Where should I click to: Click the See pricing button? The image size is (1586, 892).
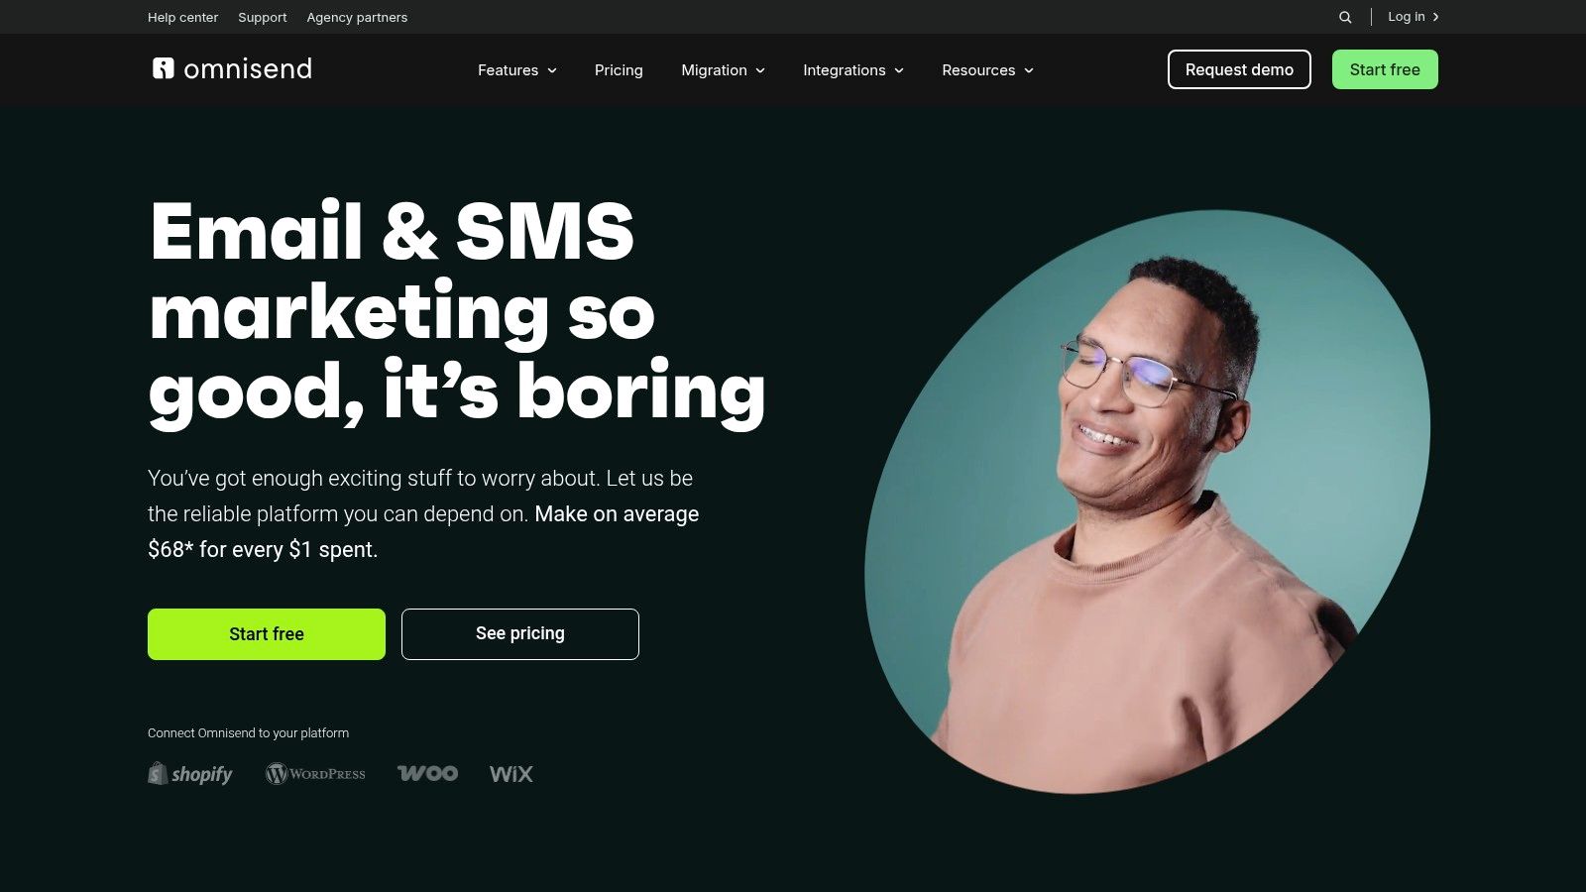(520, 634)
